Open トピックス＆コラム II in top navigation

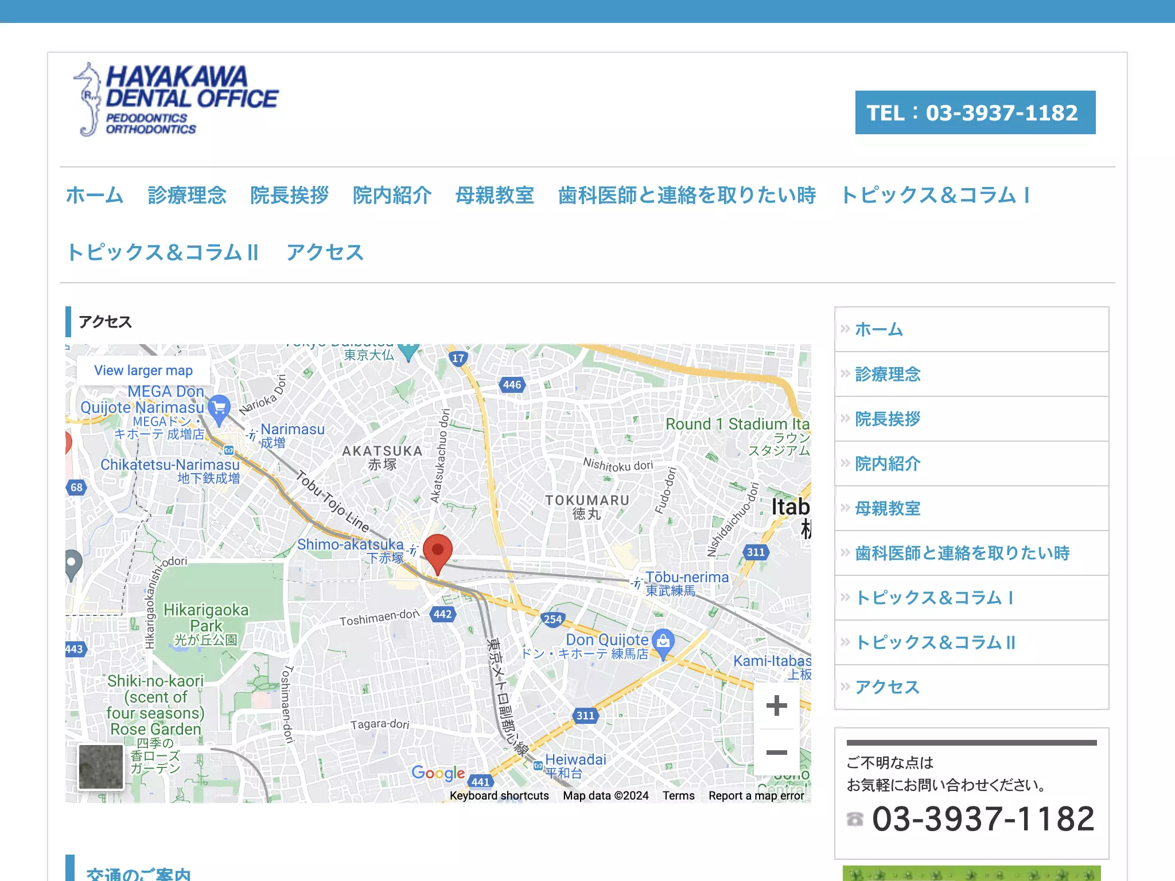(x=163, y=252)
